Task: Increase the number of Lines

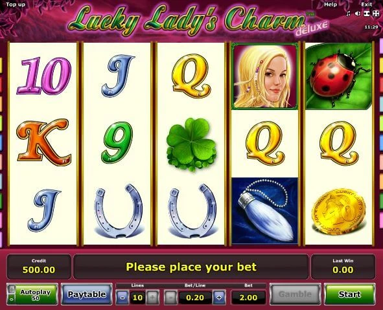Action: click(x=152, y=297)
